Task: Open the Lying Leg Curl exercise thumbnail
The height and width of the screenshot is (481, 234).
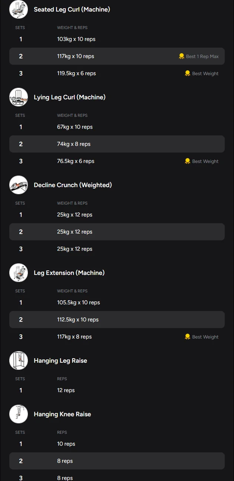Action: (x=19, y=97)
